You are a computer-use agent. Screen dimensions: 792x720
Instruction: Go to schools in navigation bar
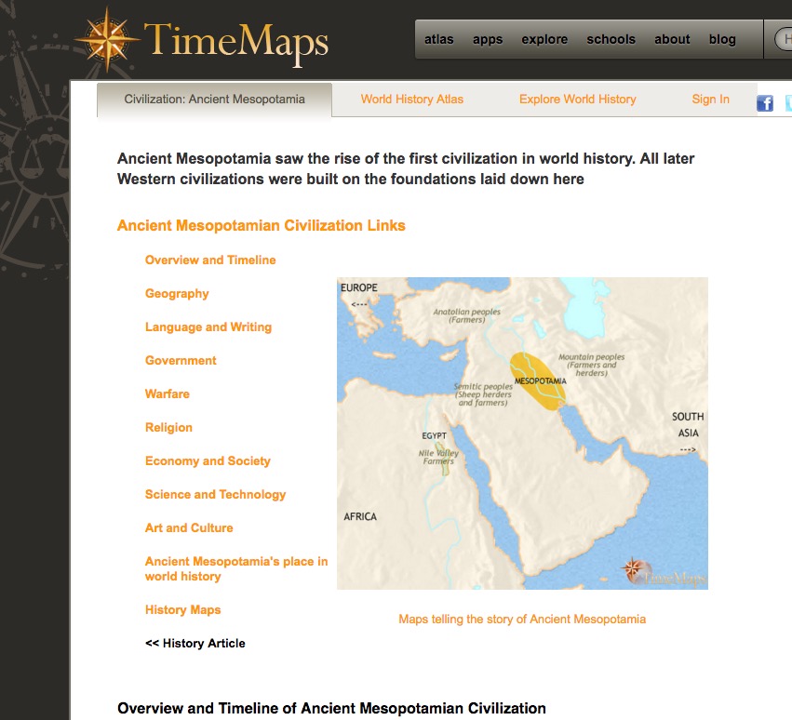click(611, 39)
